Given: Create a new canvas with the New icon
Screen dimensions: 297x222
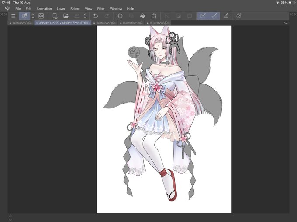Looking at the screenshot, I should pos(55,16).
